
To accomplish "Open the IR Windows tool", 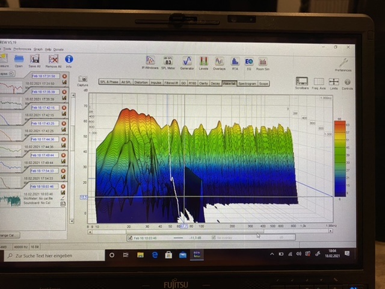I will pos(151,61).
